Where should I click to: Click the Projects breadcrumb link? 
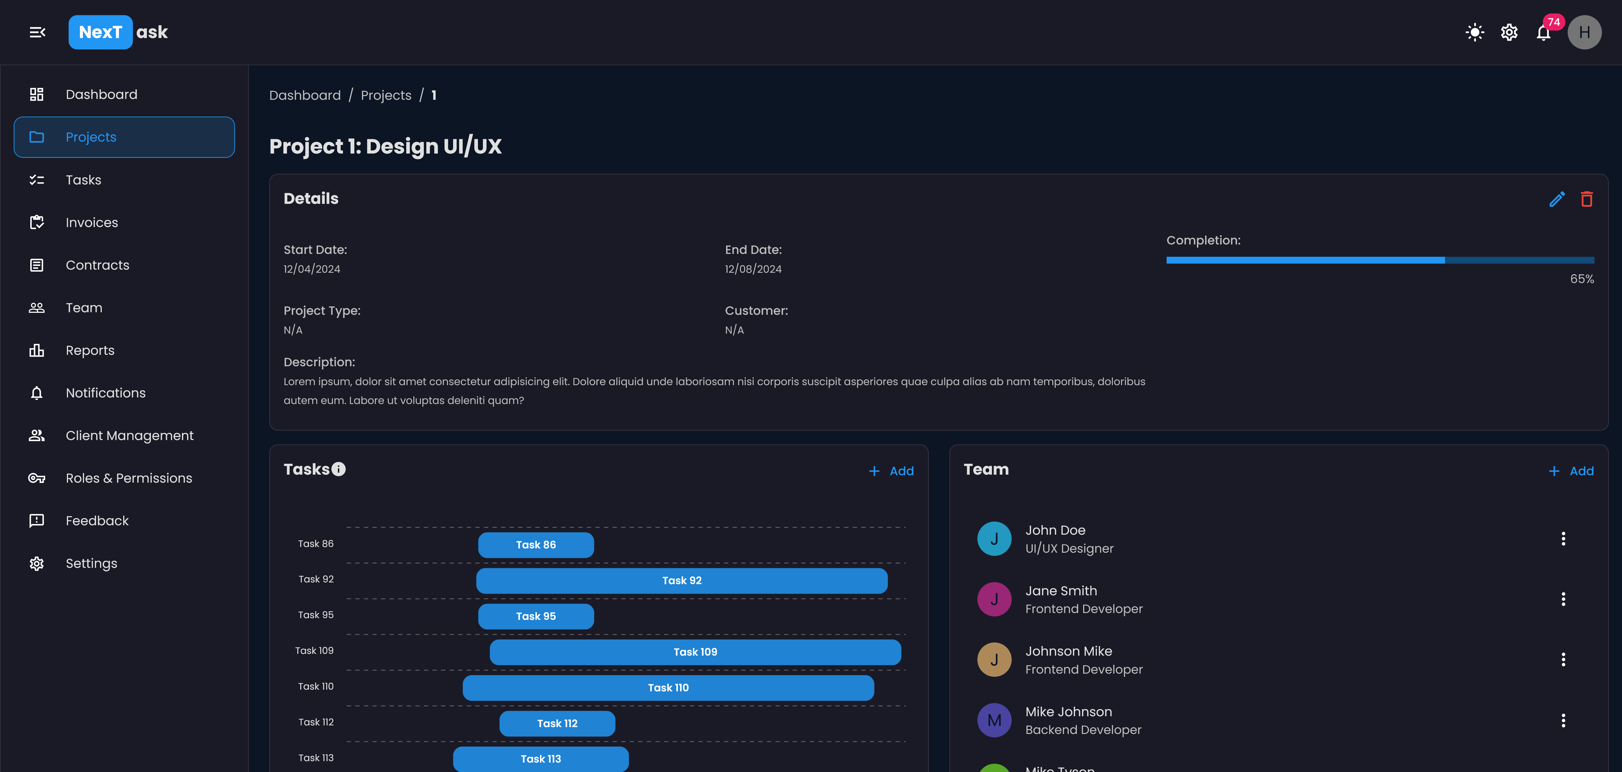385,95
